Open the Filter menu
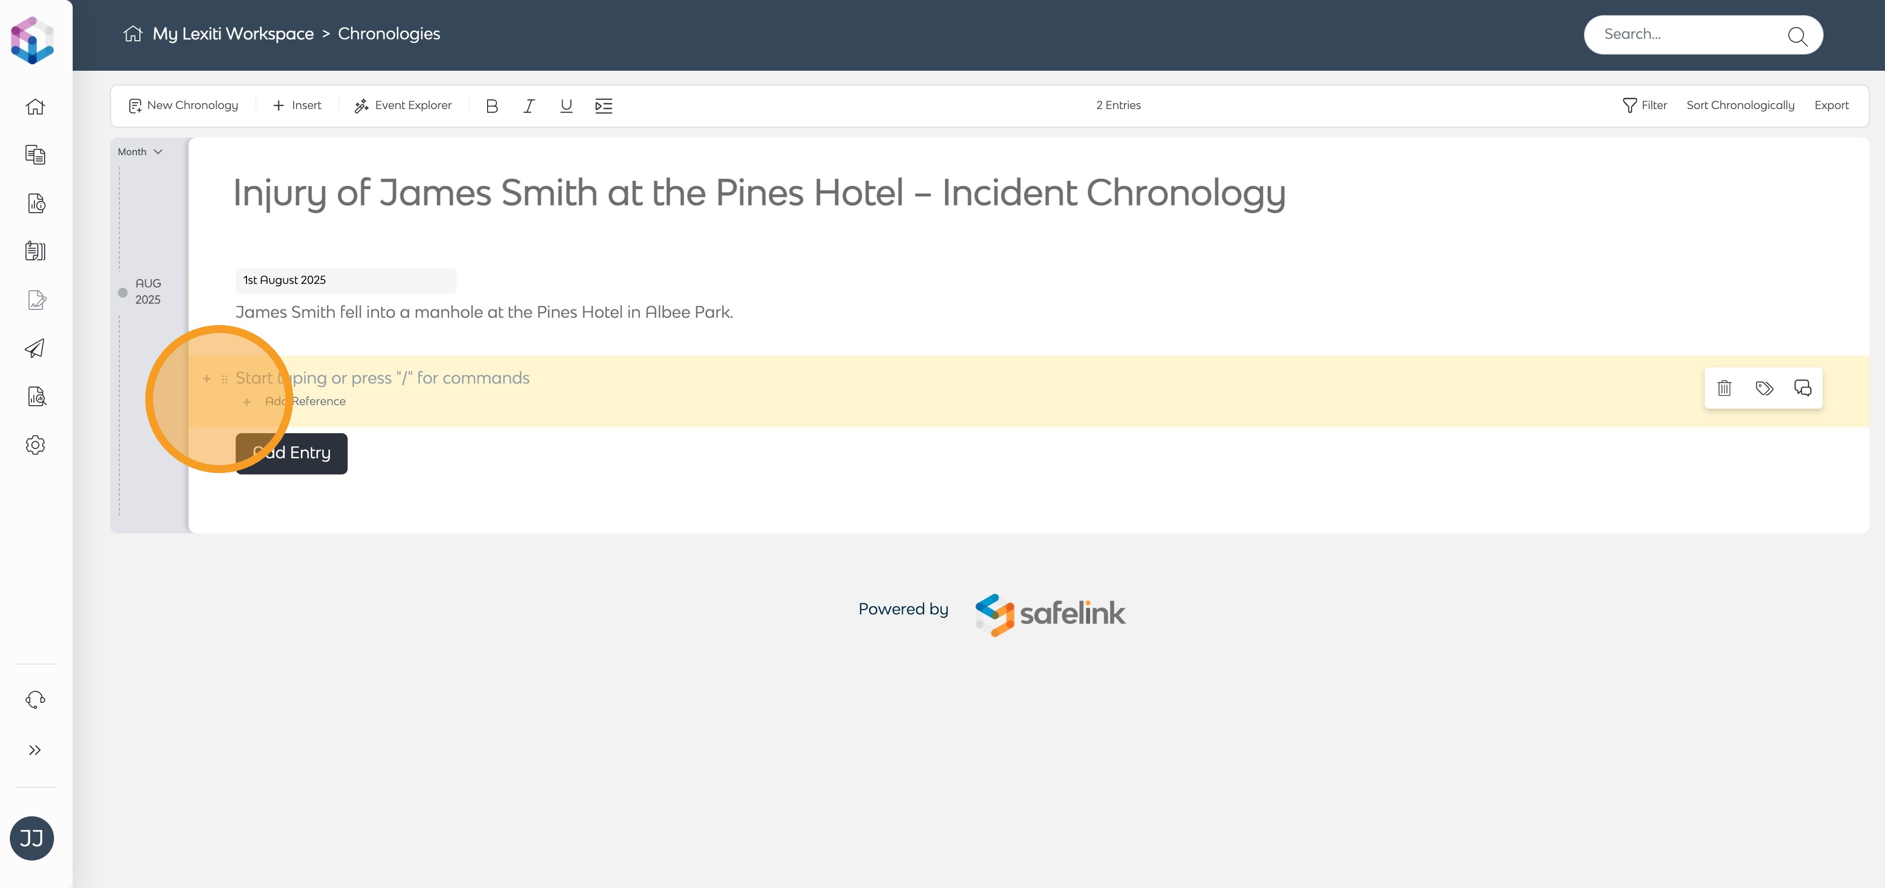The width and height of the screenshot is (1885, 888). click(x=1644, y=106)
